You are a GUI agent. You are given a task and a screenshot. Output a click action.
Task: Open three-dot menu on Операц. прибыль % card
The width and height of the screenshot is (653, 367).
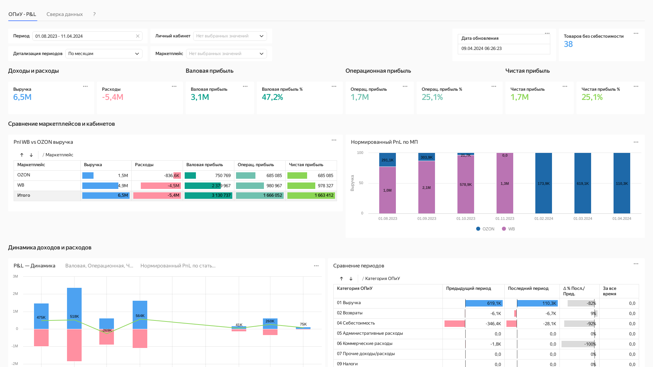coord(494,86)
